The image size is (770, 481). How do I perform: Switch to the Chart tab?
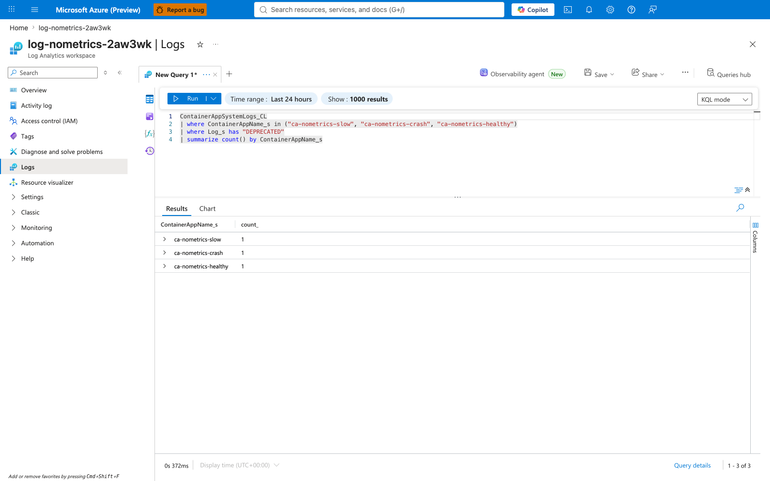pyautogui.click(x=207, y=209)
